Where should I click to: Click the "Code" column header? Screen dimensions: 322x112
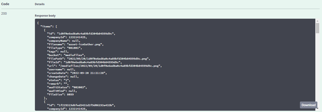point(5,4)
